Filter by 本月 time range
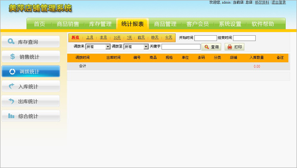297x168 pixels. click(103, 37)
